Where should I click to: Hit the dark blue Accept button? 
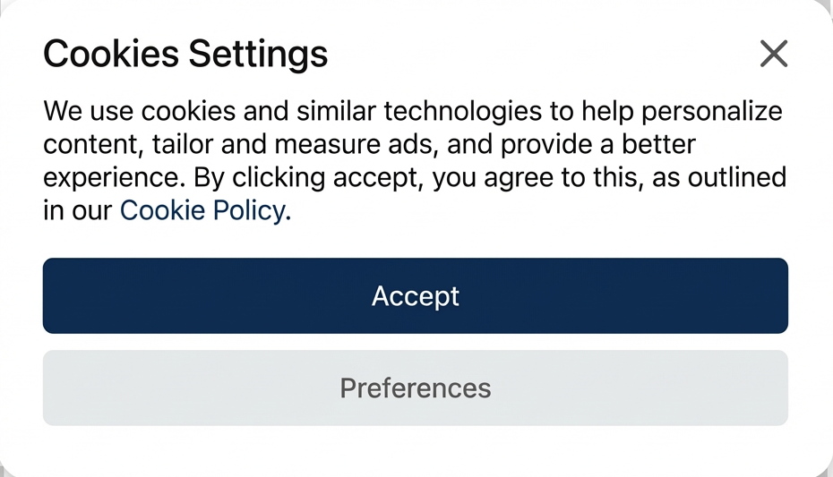coord(416,296)
